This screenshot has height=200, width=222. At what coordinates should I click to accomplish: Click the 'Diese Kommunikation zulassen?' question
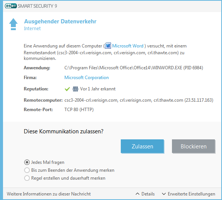click(x=64, y=131)
